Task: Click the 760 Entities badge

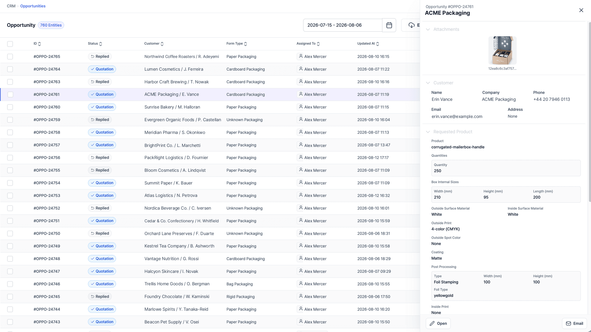Action: [51, 25]
